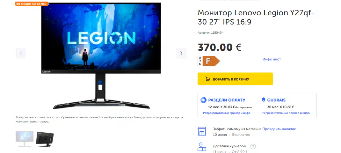This screenshot has height=153, width=341.
Task: Check availability via Проверить наличие link
Action: pyautogui.click(x=279, y=129)
